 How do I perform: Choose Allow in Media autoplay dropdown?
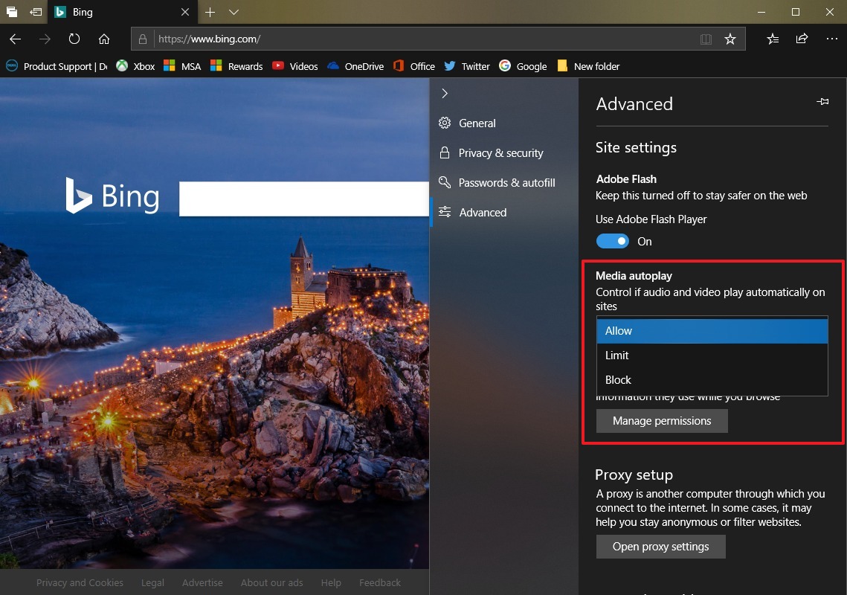pyautogui.click(x=712, y=331)
